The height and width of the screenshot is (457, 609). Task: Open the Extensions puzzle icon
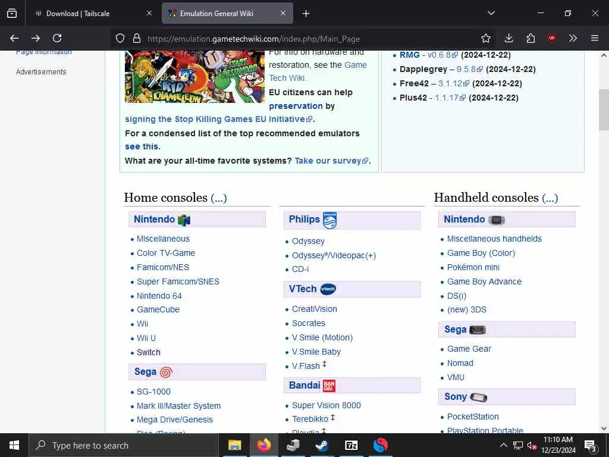[x=530, y=38]
